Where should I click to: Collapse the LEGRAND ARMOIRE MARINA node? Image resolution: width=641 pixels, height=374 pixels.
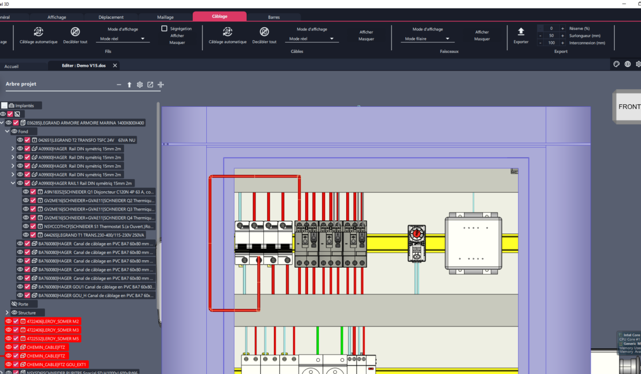point(2,123)
